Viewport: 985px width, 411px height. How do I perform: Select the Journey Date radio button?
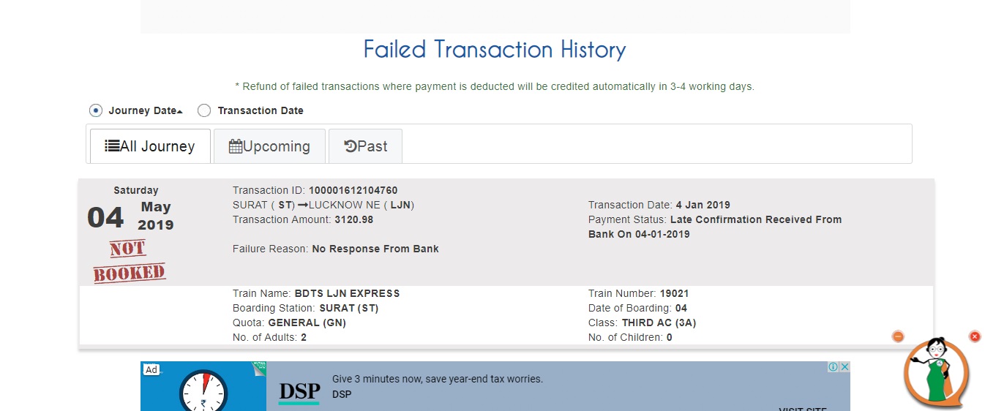[x=96, y=110]
